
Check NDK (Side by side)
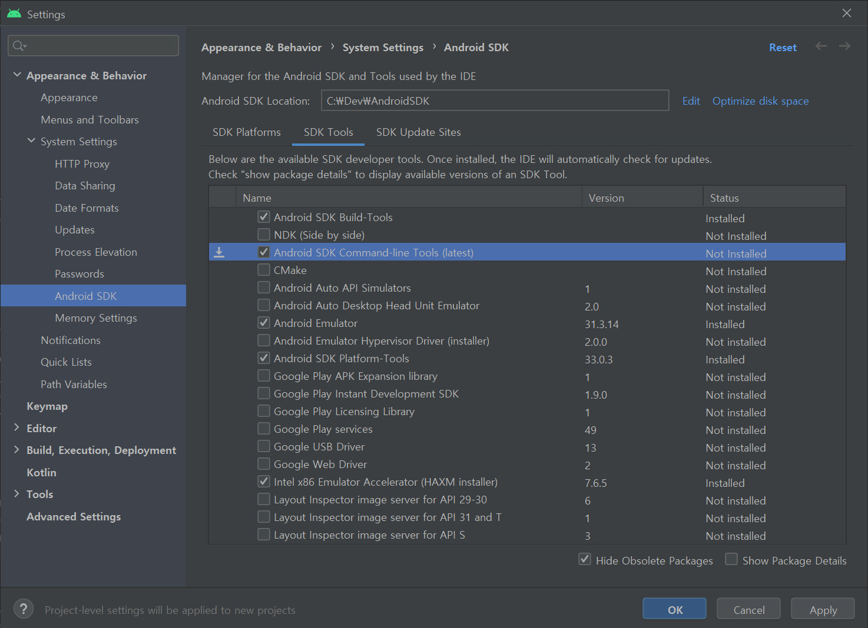[264, 235]
